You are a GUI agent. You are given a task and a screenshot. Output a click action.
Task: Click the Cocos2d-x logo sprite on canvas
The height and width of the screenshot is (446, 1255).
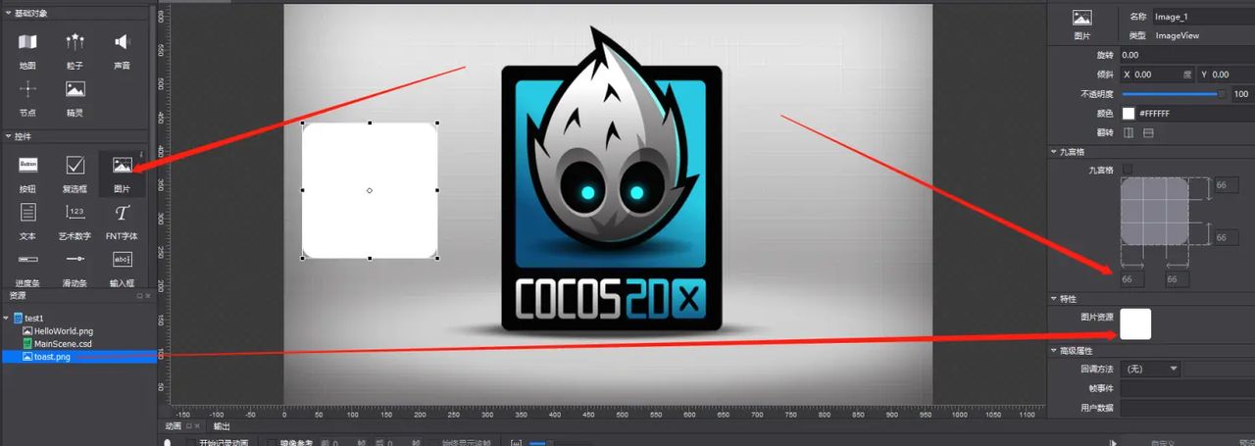click(612, 181)
